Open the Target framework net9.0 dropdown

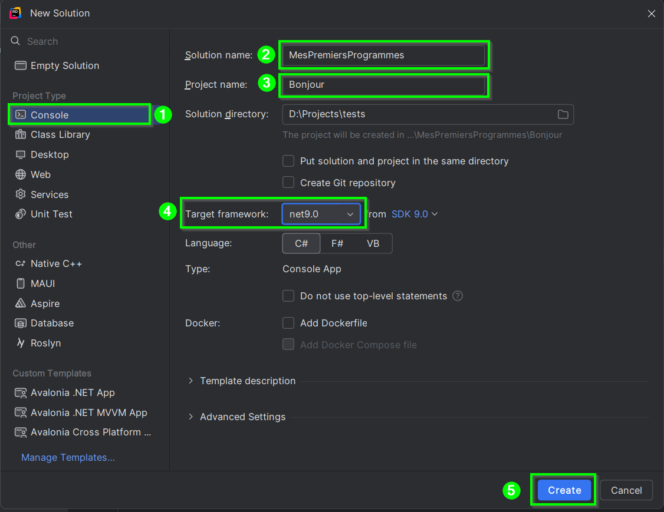pos(321,214)
